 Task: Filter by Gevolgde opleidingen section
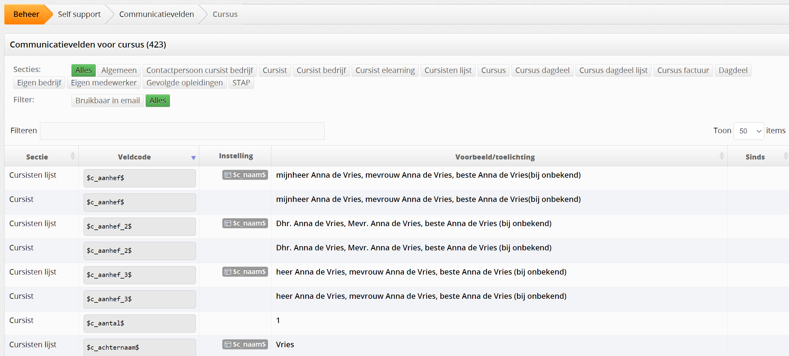click(184, 83)
